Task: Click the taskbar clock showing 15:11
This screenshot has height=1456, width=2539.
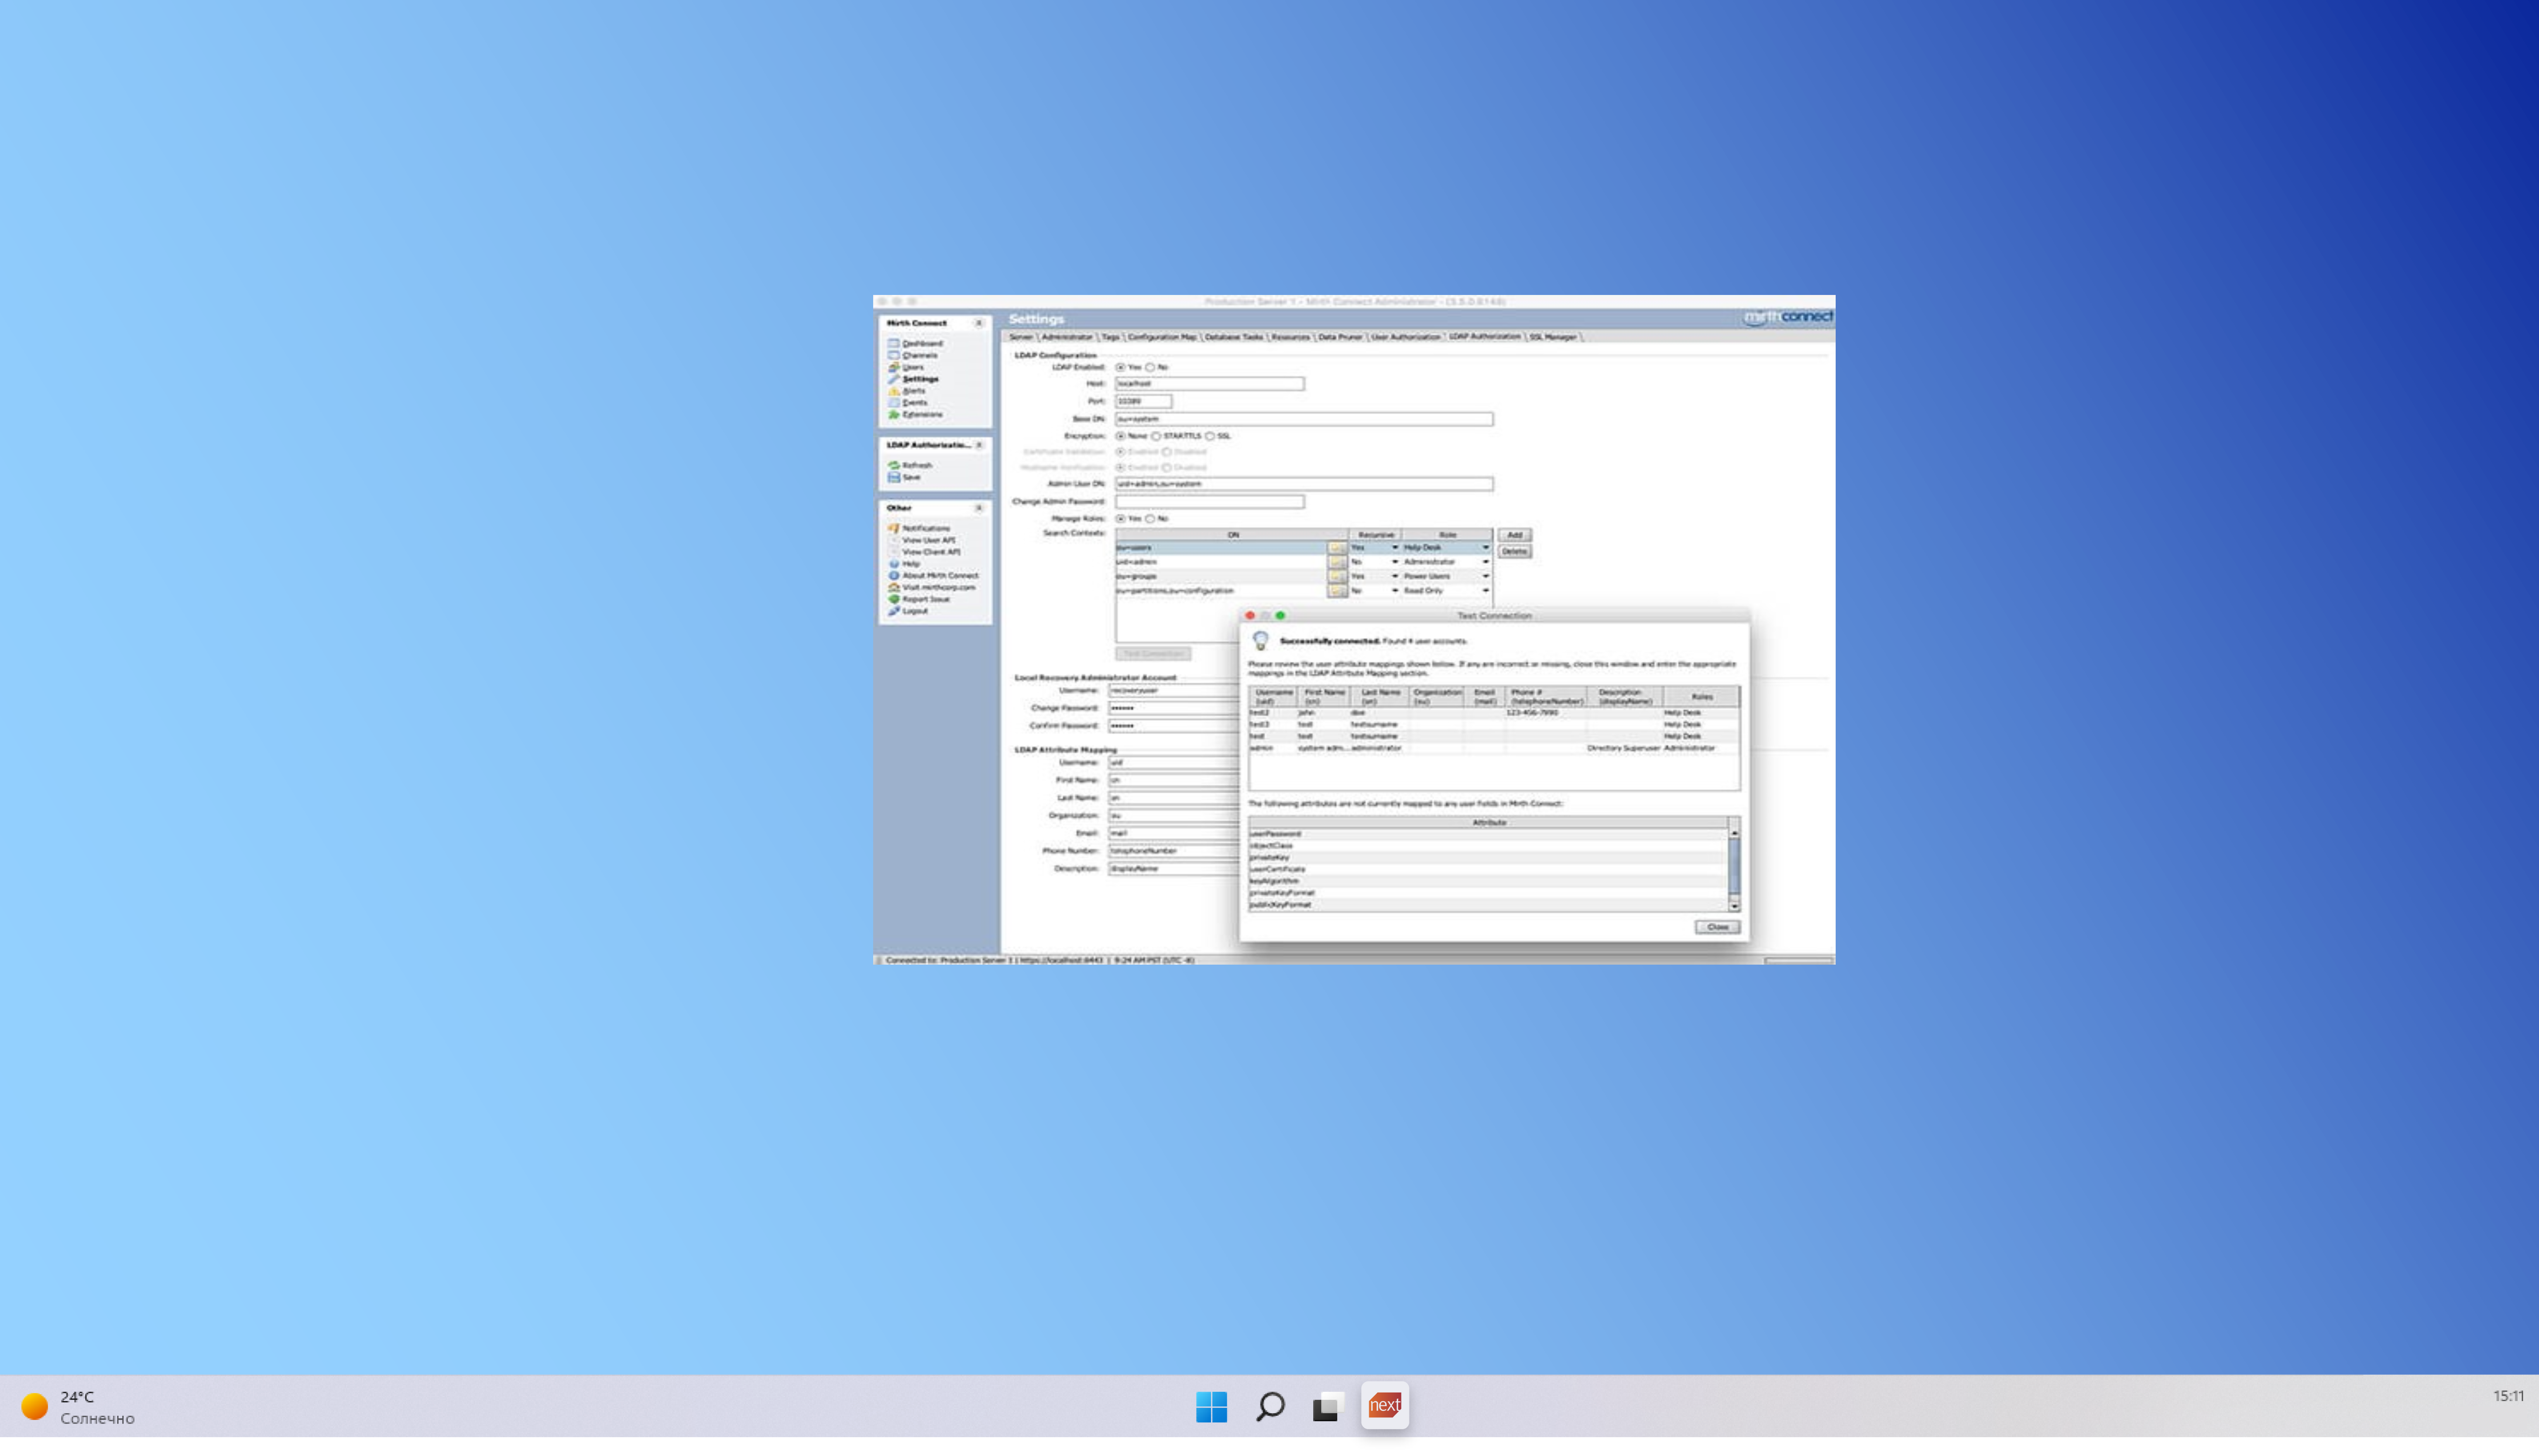Action: click(x=2508, y=1396)
